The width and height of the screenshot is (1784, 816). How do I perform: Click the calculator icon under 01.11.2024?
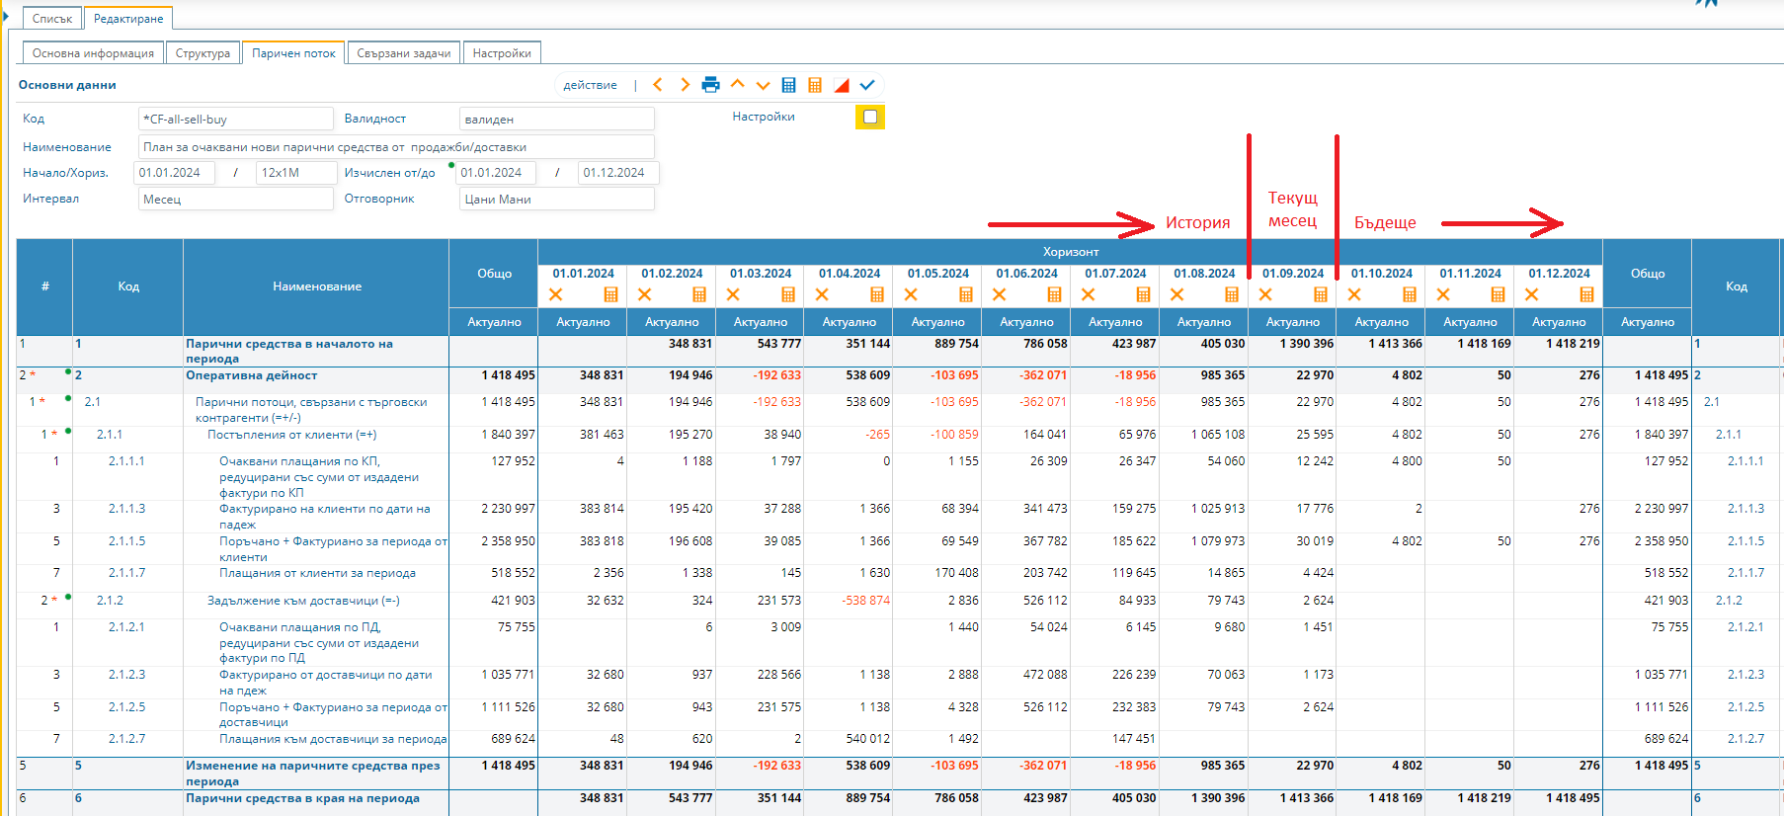[1498, 294]
